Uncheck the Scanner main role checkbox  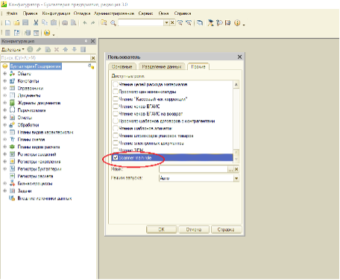(x=116, y=158)
